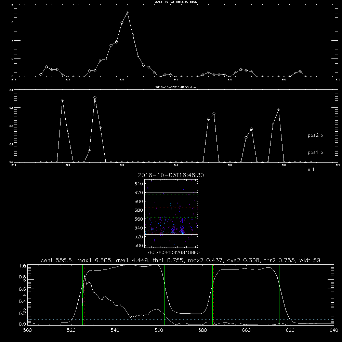Click the 'widt 59' value in stats line
Image resolution: width=342 pixels, height=342 pixels.
[310, 260]
